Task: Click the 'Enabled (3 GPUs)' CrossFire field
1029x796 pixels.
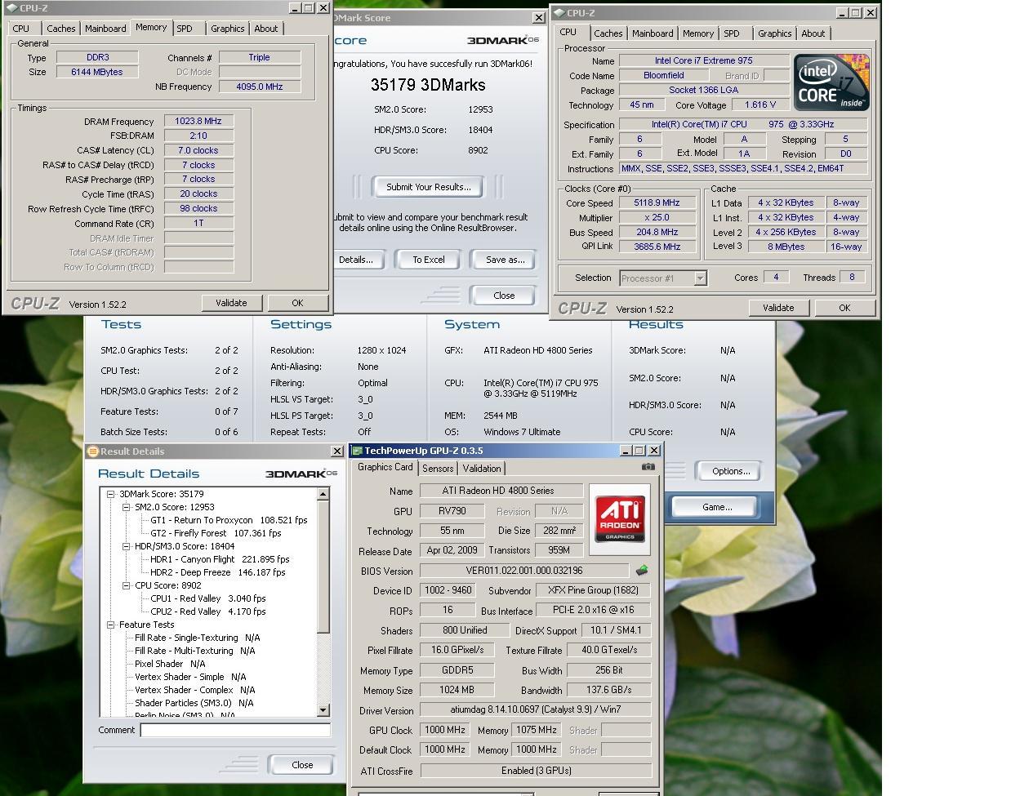Action: (x=536, y=771)
